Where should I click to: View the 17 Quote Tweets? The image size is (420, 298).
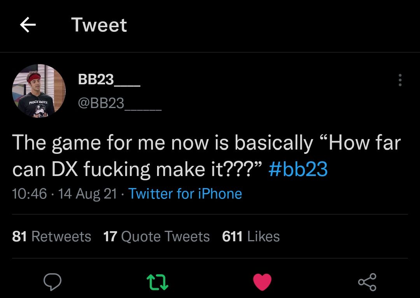pos(156,236)
